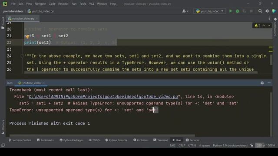Open youtube_video run configuration dropdown
This screenshot has height=156, width=278.
[x=209, y=11]
